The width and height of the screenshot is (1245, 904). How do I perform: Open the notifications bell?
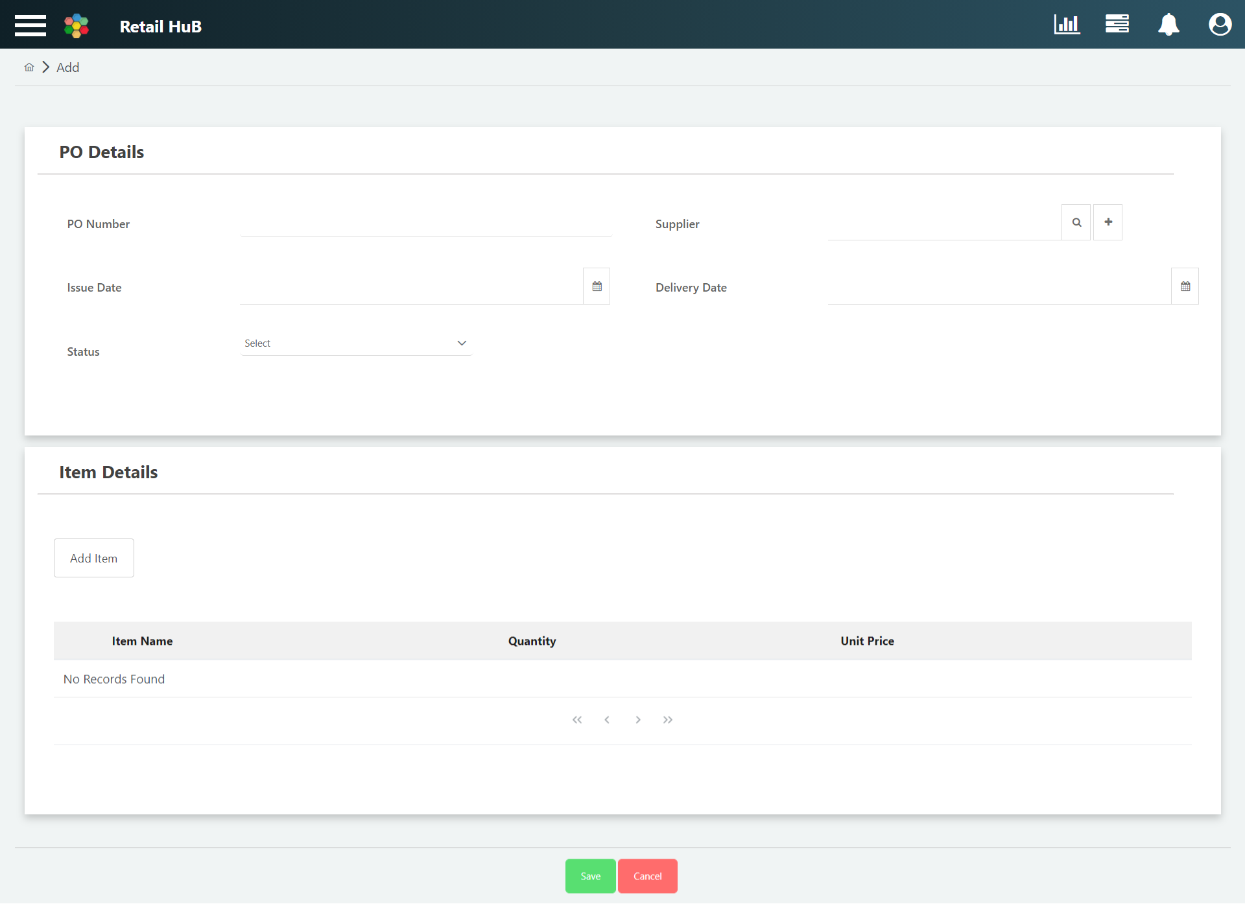coord(1168,25)
